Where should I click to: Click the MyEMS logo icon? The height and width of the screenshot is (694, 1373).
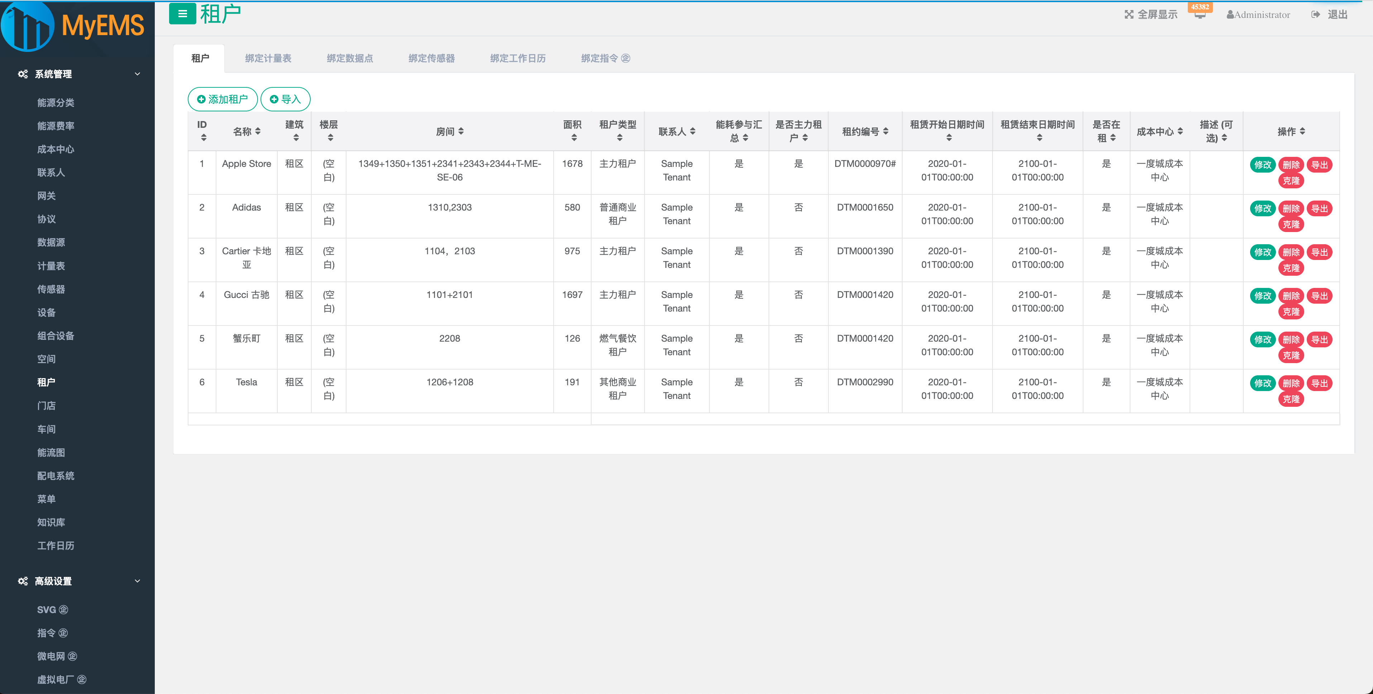[x=28, y=26]
